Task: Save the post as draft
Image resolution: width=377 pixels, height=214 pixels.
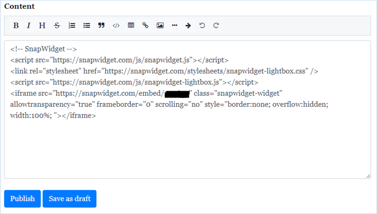Action: [x=69, y=199]
